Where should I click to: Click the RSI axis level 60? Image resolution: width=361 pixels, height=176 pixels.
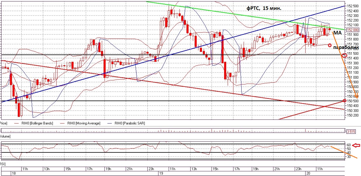(x=349, y=145)
